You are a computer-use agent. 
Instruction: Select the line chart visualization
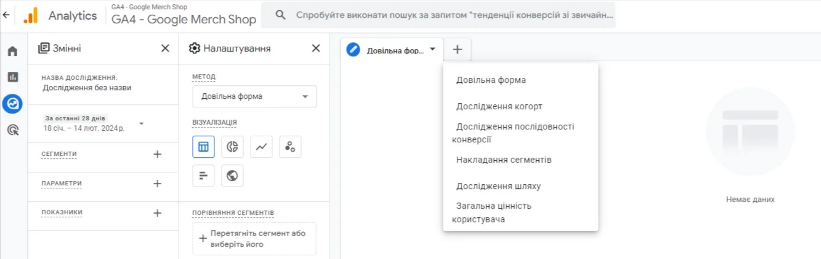[x=261, y=147]
